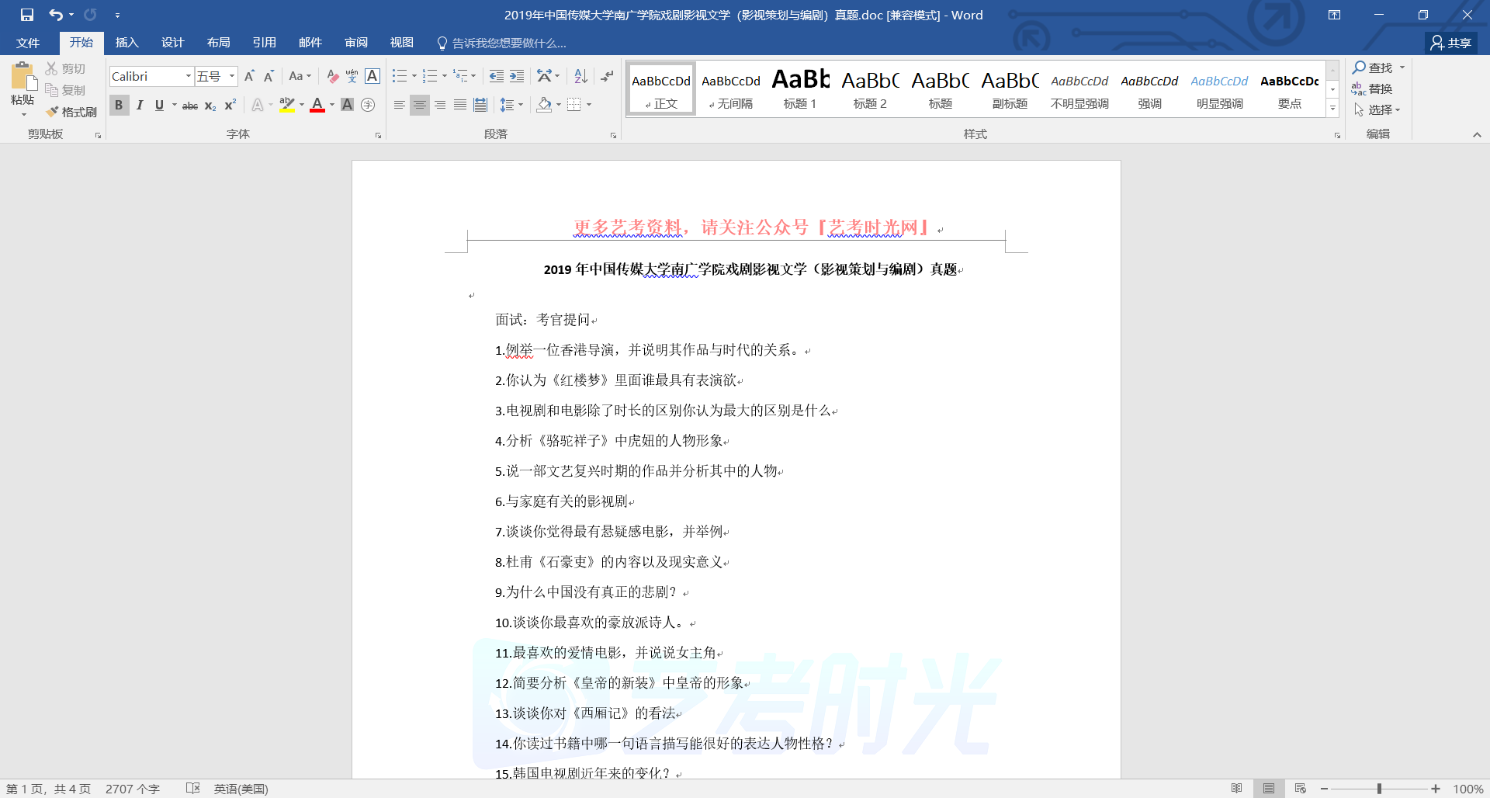Click the zoom slider handle in status bar
The width and height of the screenshot is (1490, 798).
[x=1379, y=789]
